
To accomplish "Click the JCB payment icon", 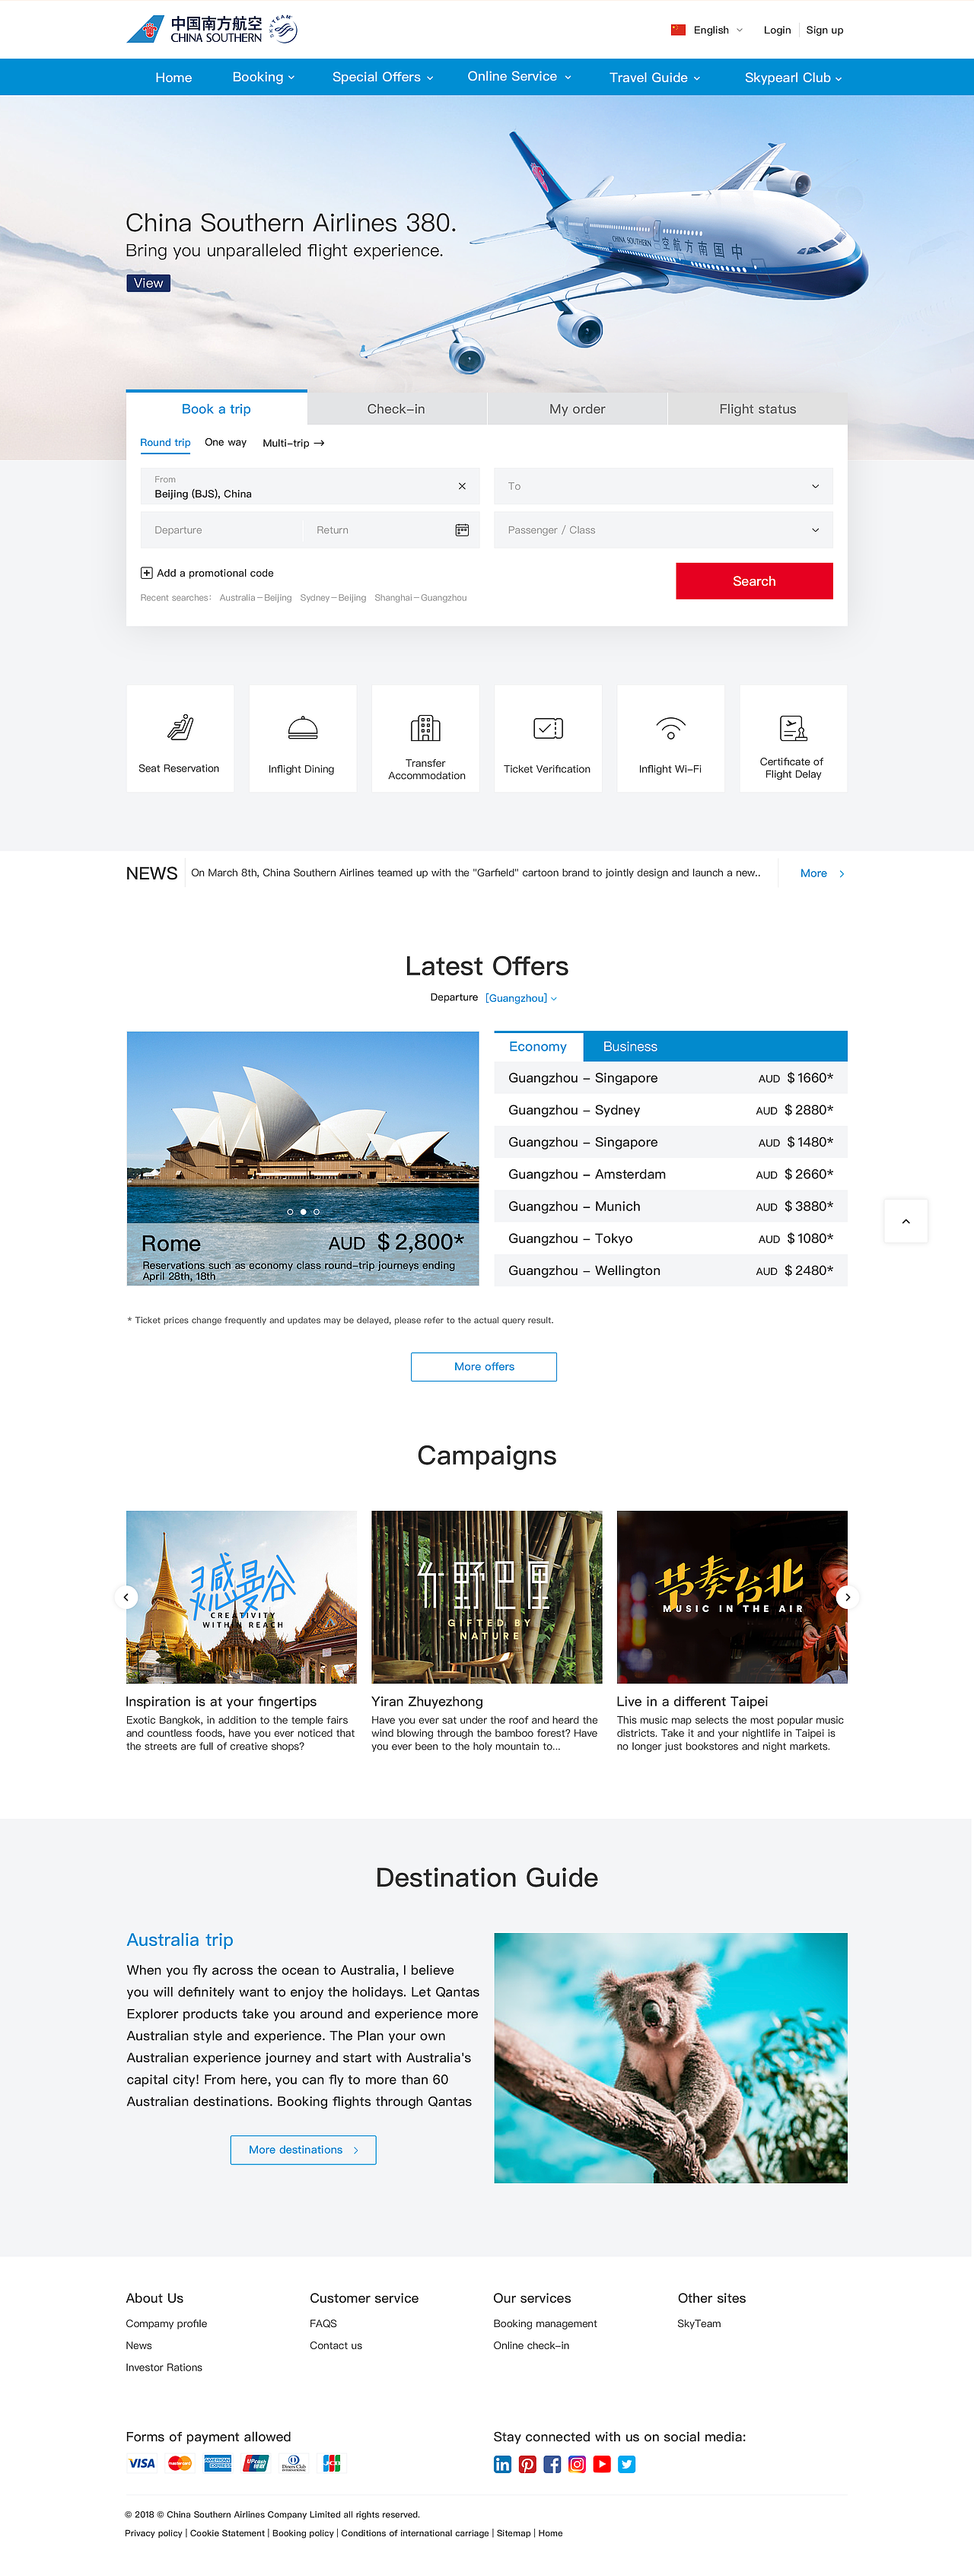I will [332, 2462].
